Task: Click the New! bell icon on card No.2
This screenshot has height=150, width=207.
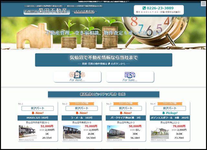Action: [x=77, y=113]
